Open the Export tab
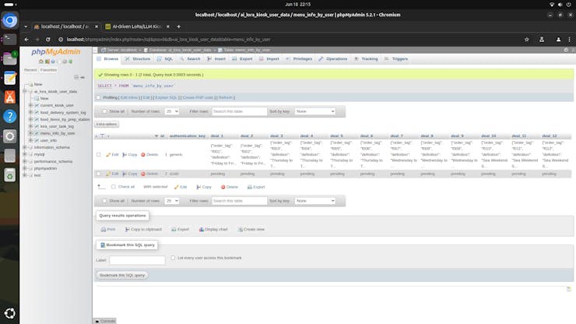 (242, 59)
